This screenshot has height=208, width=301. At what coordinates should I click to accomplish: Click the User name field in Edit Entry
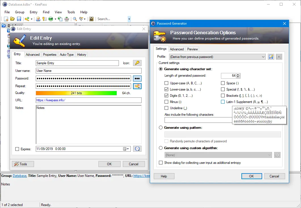click(89, 71)
